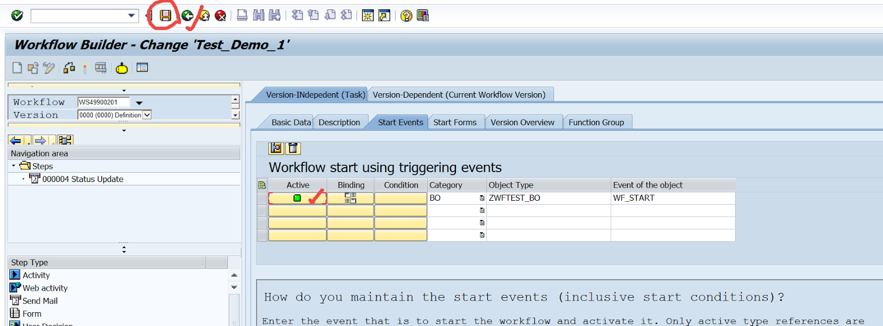Click the yellow hat Basic Data icon
883x326 pixels.
121,68
